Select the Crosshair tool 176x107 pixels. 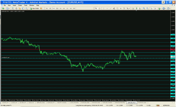[100, 8]
